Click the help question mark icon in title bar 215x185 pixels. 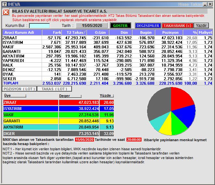click(4, 4)
